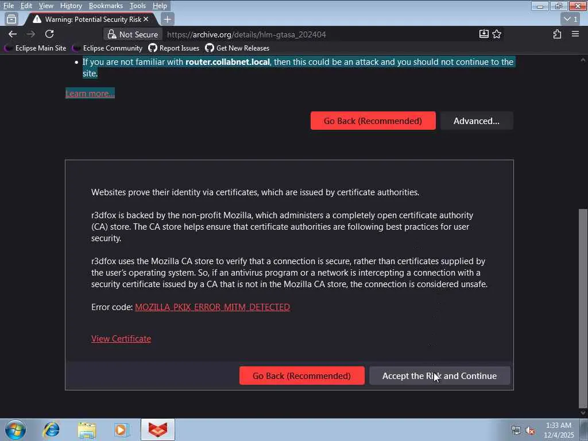Click the Forward navigation arrow

pos(31,34)
